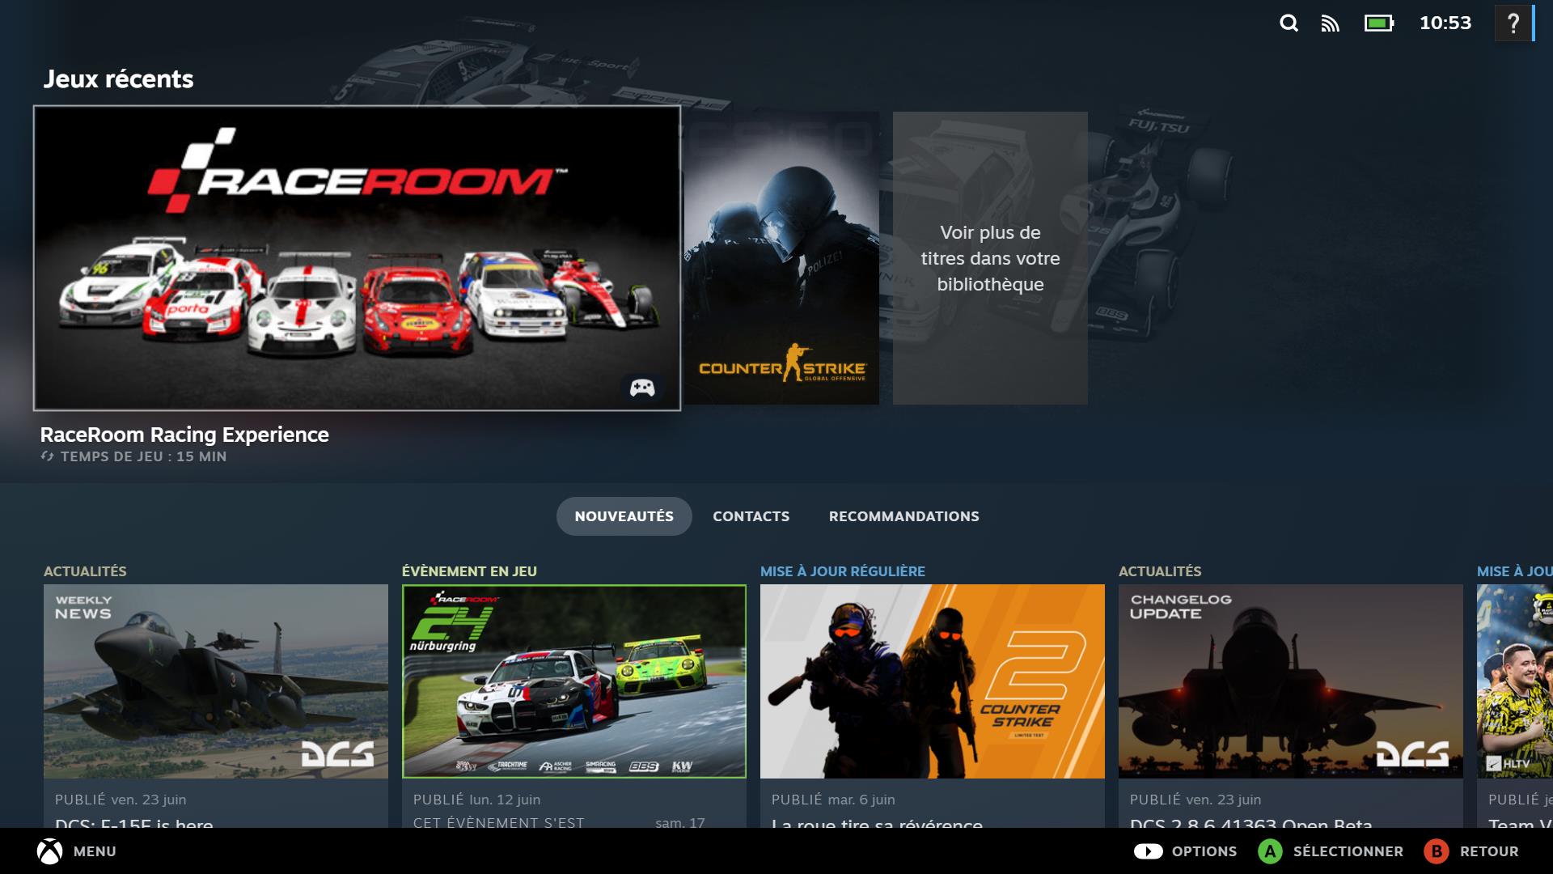Click Publié ven. 23 juin under Weekly News

tap(121, 800)
